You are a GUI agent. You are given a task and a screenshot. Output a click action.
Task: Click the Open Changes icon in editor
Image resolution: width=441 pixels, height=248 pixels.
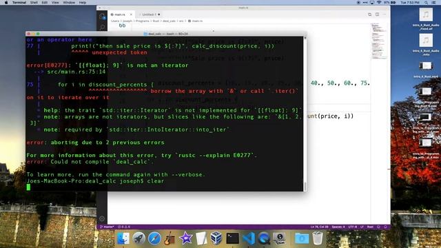[369, 14]
